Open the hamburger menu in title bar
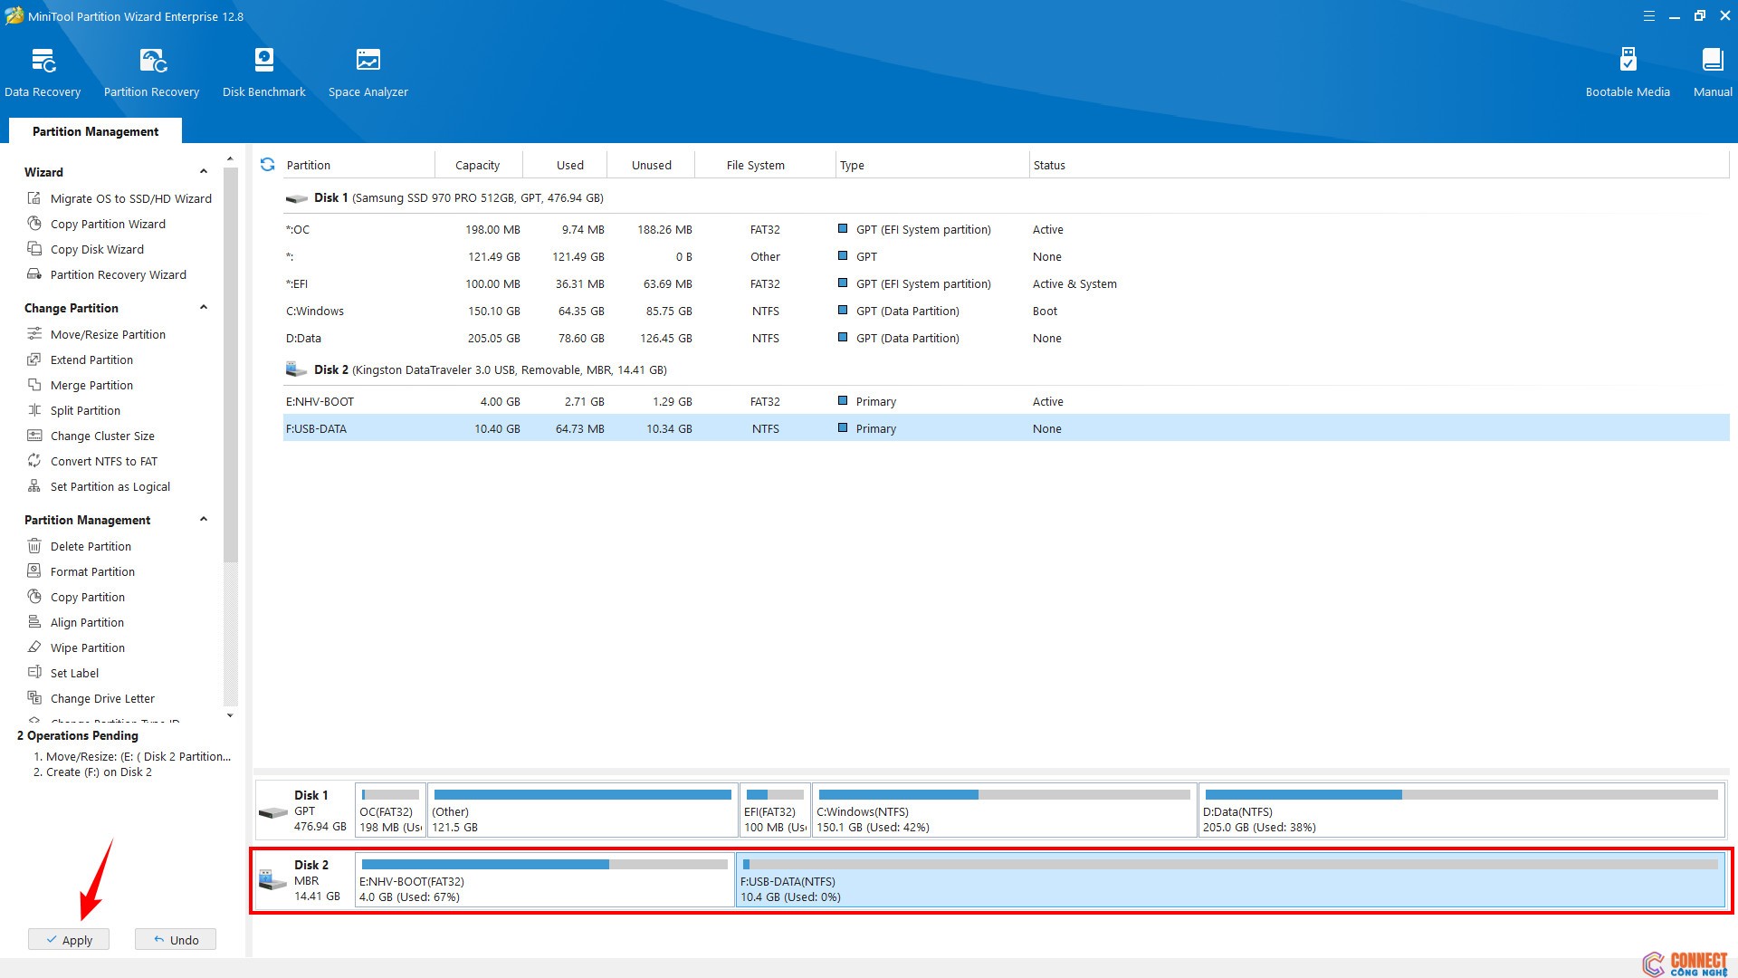The height and width of the screenshot is (978, 1738). pyautogui.click(x=1649, y=16)
